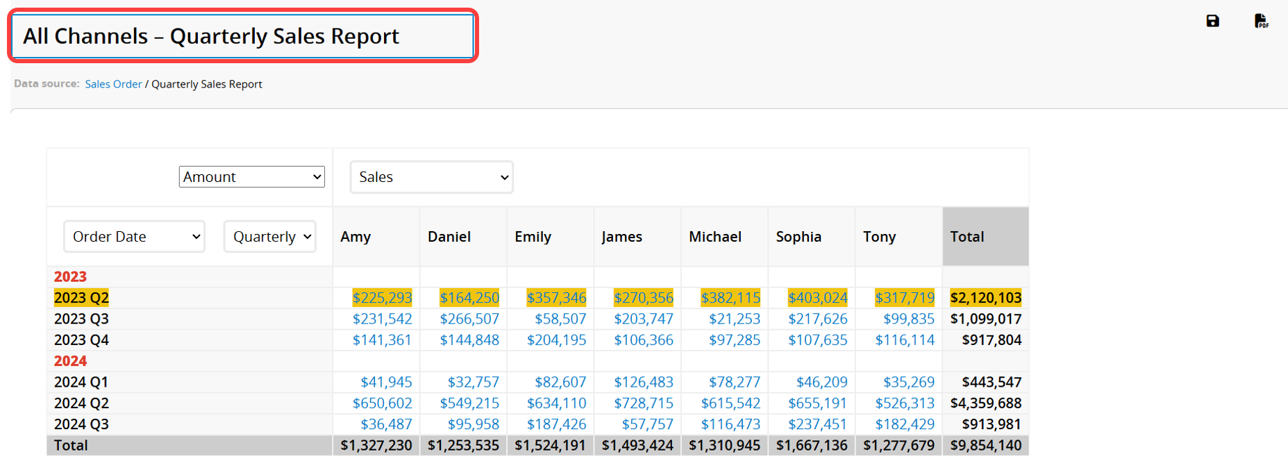This screenshot has height=468, width=1288.
Task: Open the Order Date row dropdown
Action: pyautogui.click(x=134, y=237)
